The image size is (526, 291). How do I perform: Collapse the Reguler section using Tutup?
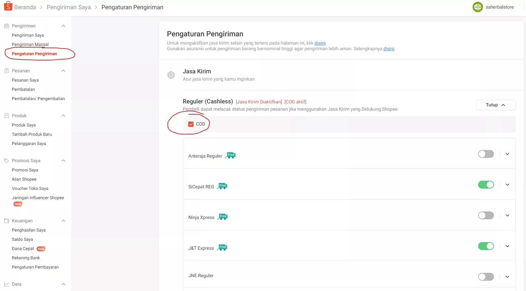495,105
